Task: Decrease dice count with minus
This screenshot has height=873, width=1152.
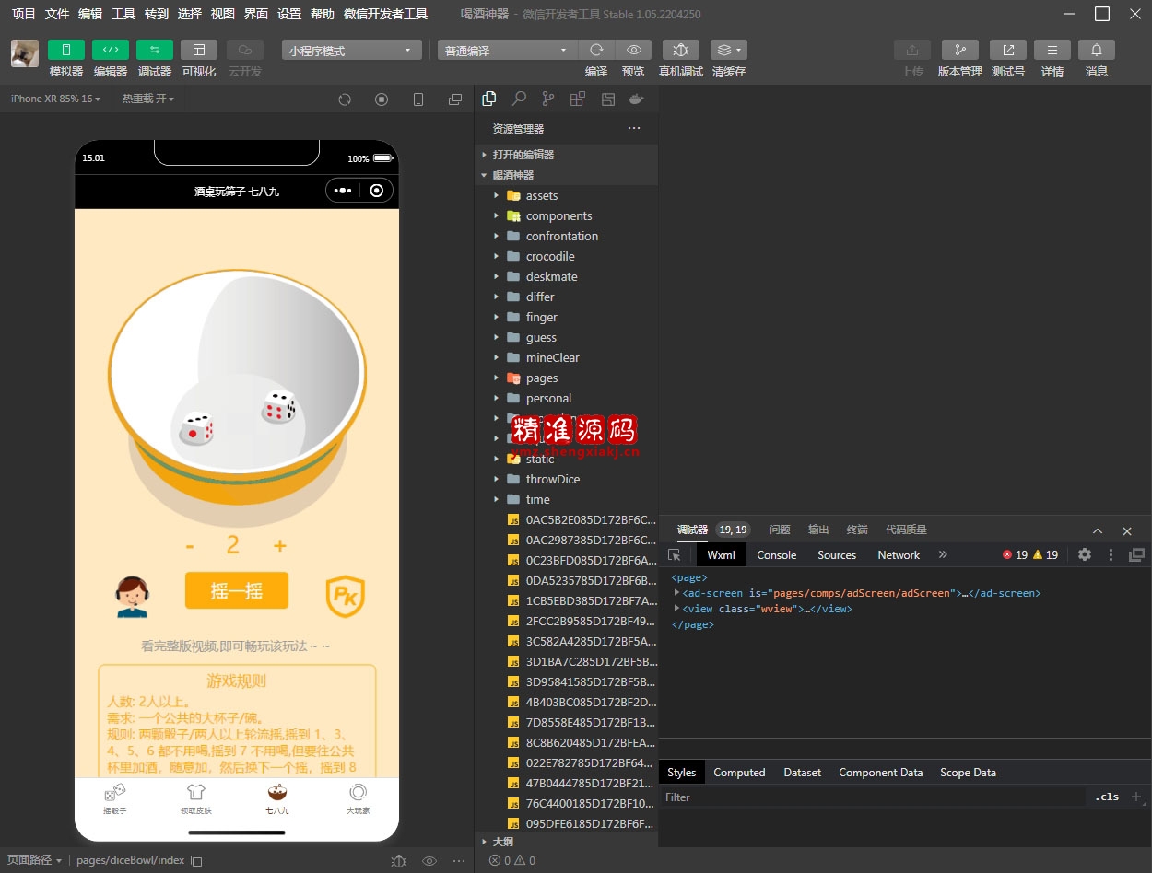Action: click(190, 546)
